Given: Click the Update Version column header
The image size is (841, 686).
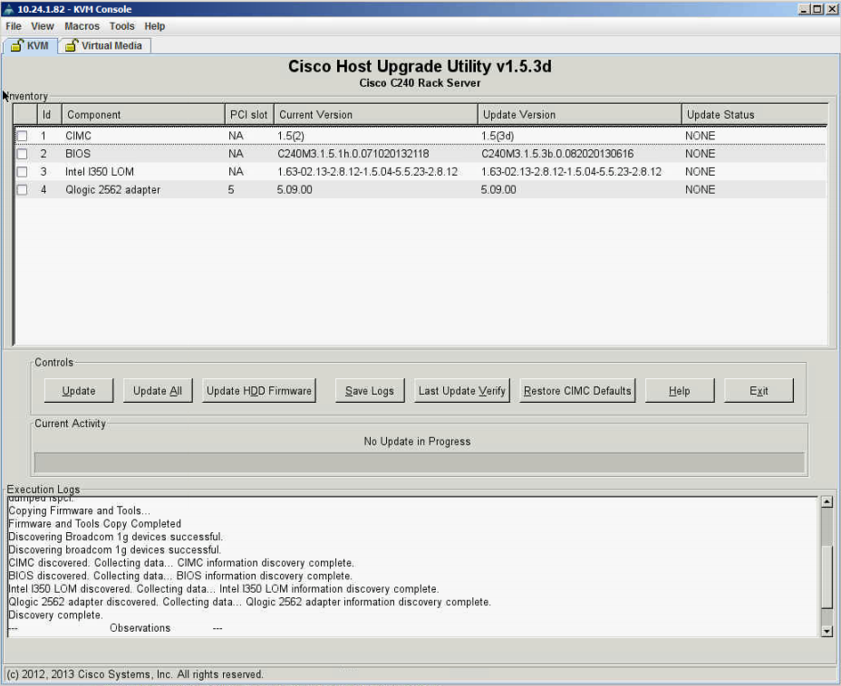Looking at the screenshot, I should [x=580, y=115].
